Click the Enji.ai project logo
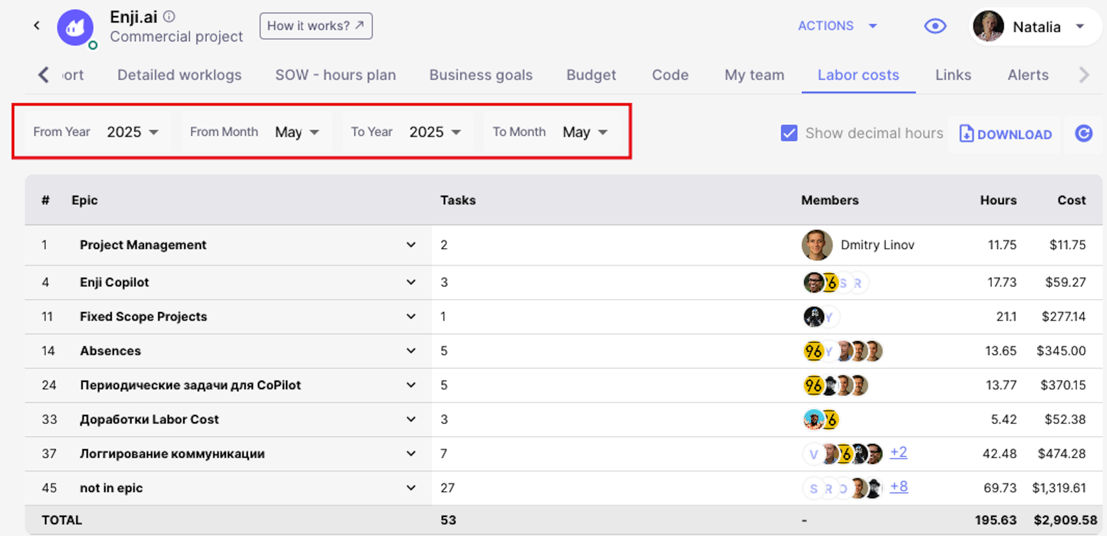 coord(76,27)
